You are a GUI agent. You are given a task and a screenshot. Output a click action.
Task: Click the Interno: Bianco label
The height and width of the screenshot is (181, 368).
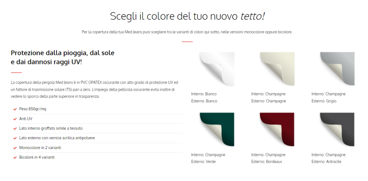(x=204, y=94)
